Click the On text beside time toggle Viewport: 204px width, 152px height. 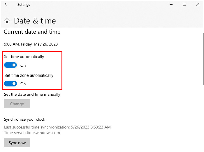[x=23, y=66]
